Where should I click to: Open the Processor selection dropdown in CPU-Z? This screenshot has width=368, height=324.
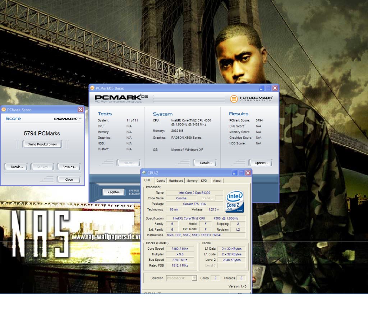click(x=194, y=278)
